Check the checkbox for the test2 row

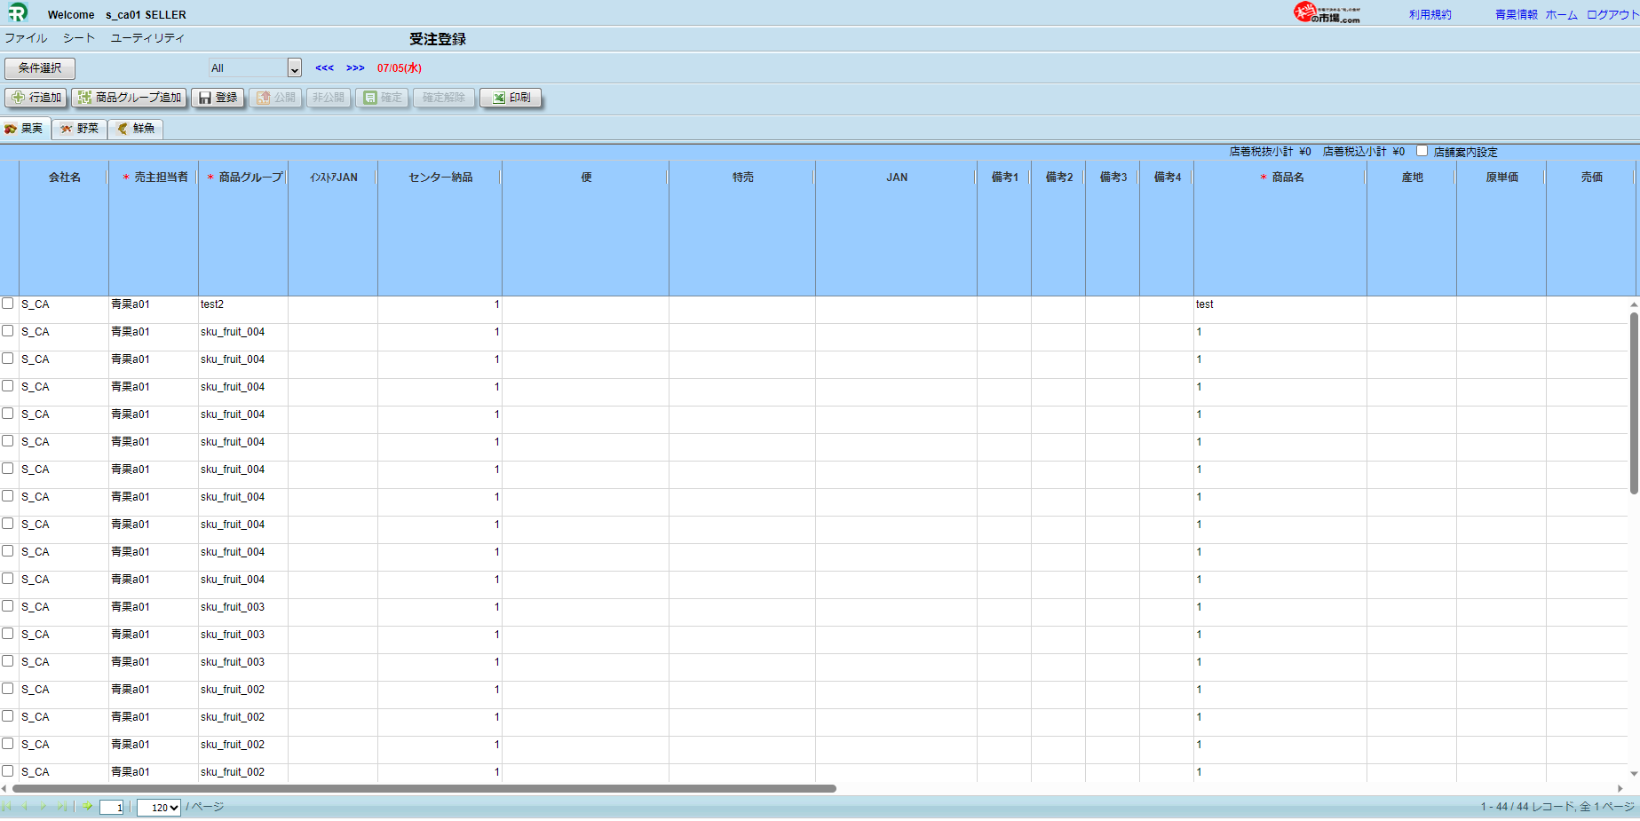(8, 304)
